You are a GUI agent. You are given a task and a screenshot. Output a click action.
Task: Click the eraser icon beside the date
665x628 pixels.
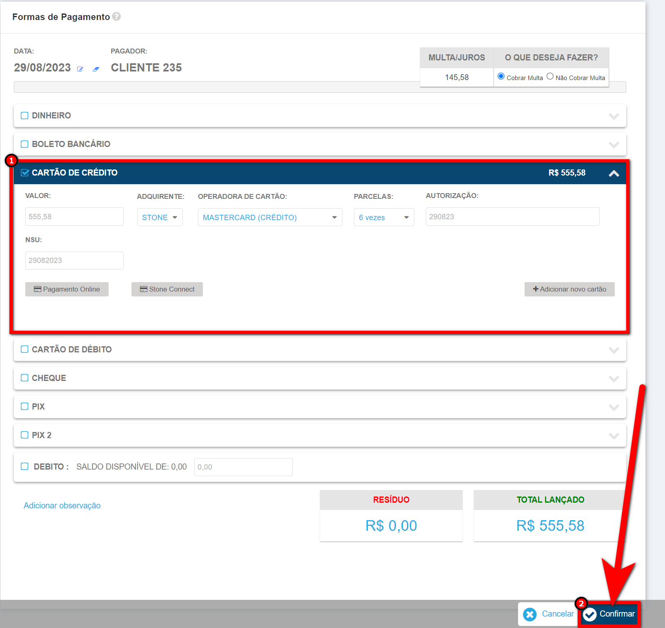tap(96, 69)
